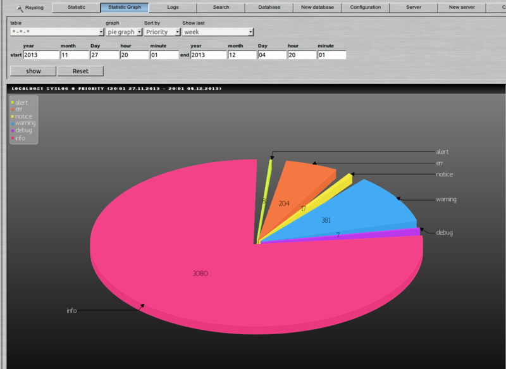Open the Configuration tab
The height and width of the screenshot is (369, 506).
(366, 7)
